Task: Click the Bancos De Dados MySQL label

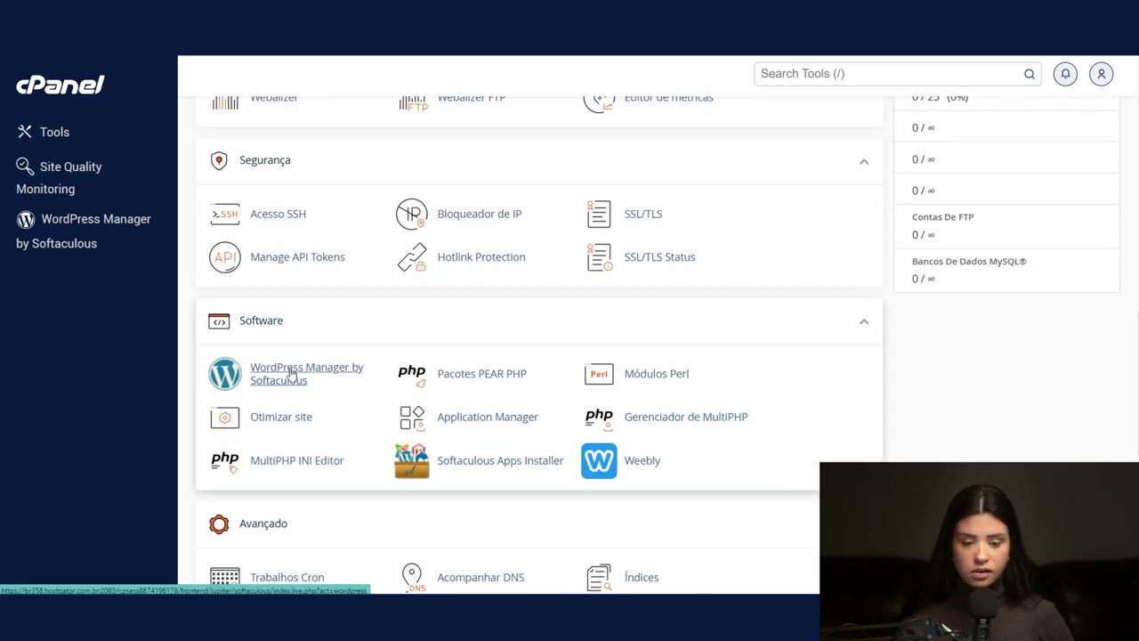Action: pyautogui.click(x=969, y=262)
